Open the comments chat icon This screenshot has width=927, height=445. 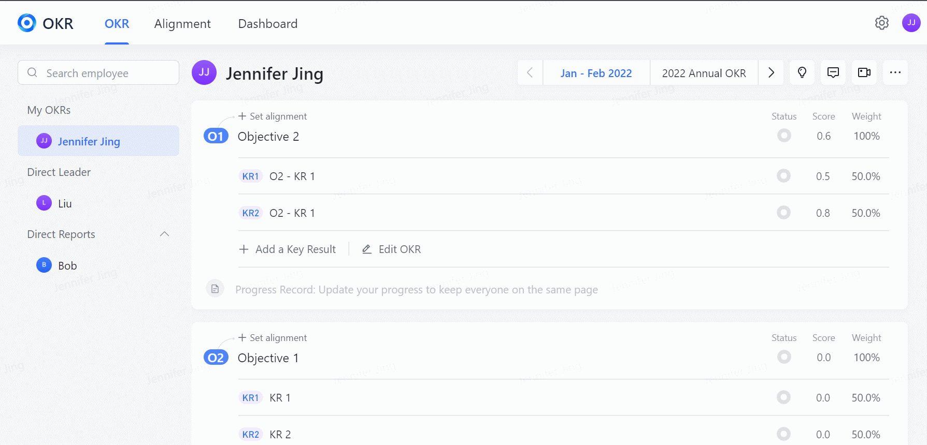click(x=833, y=72)
